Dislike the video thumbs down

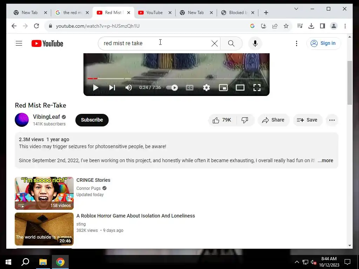[245, 120]
